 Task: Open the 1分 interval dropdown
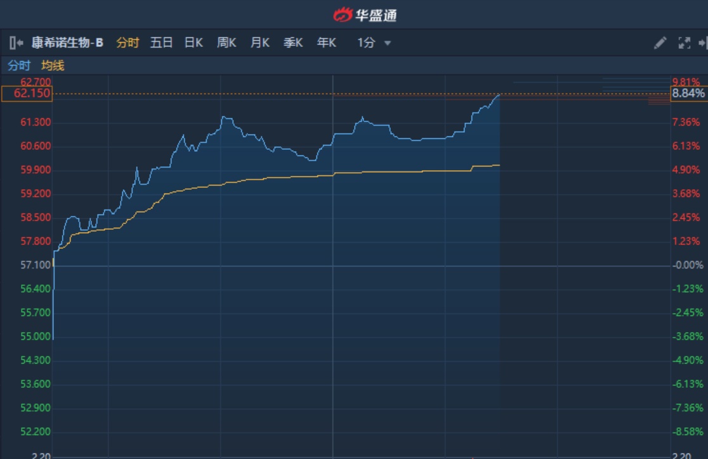tap(374, 43)
